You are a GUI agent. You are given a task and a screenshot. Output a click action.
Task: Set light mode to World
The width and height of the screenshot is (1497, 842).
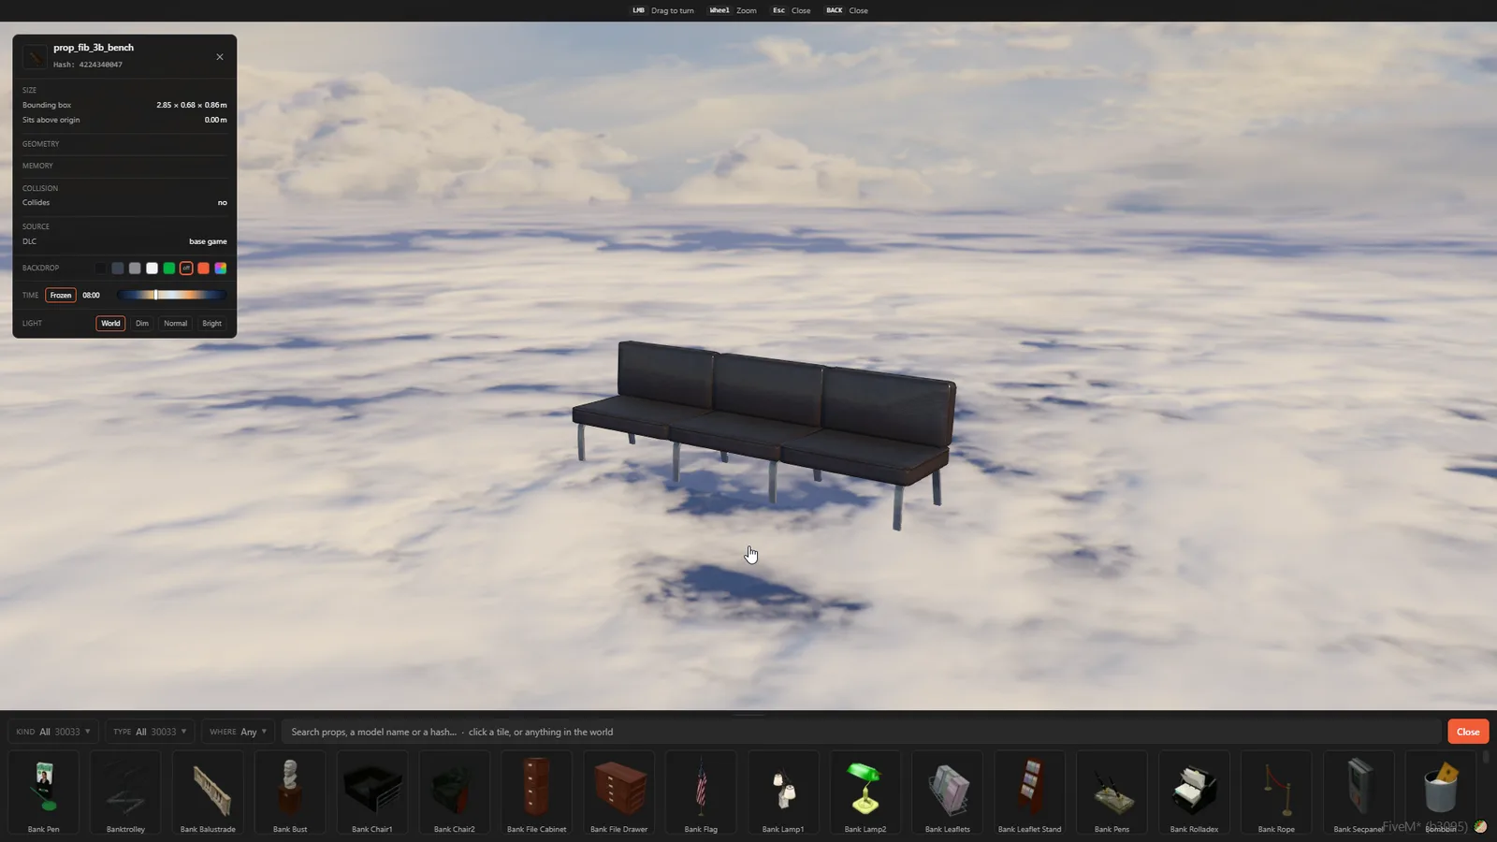click(110, 324)
